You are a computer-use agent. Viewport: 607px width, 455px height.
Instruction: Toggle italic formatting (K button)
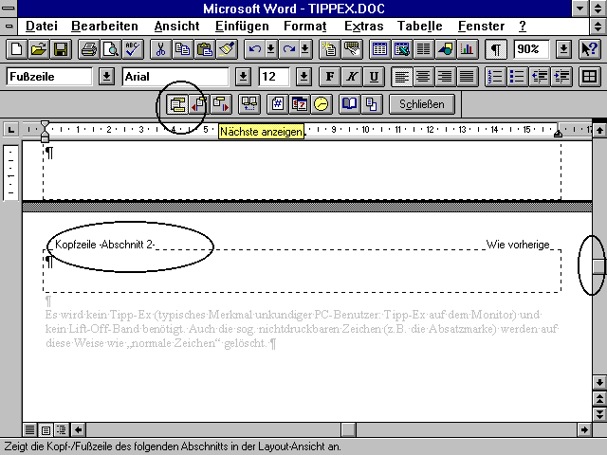coord(352,76)
